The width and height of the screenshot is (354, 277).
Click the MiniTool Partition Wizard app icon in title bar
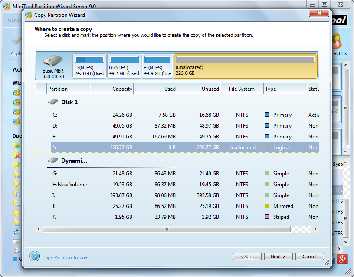[7, 6]
